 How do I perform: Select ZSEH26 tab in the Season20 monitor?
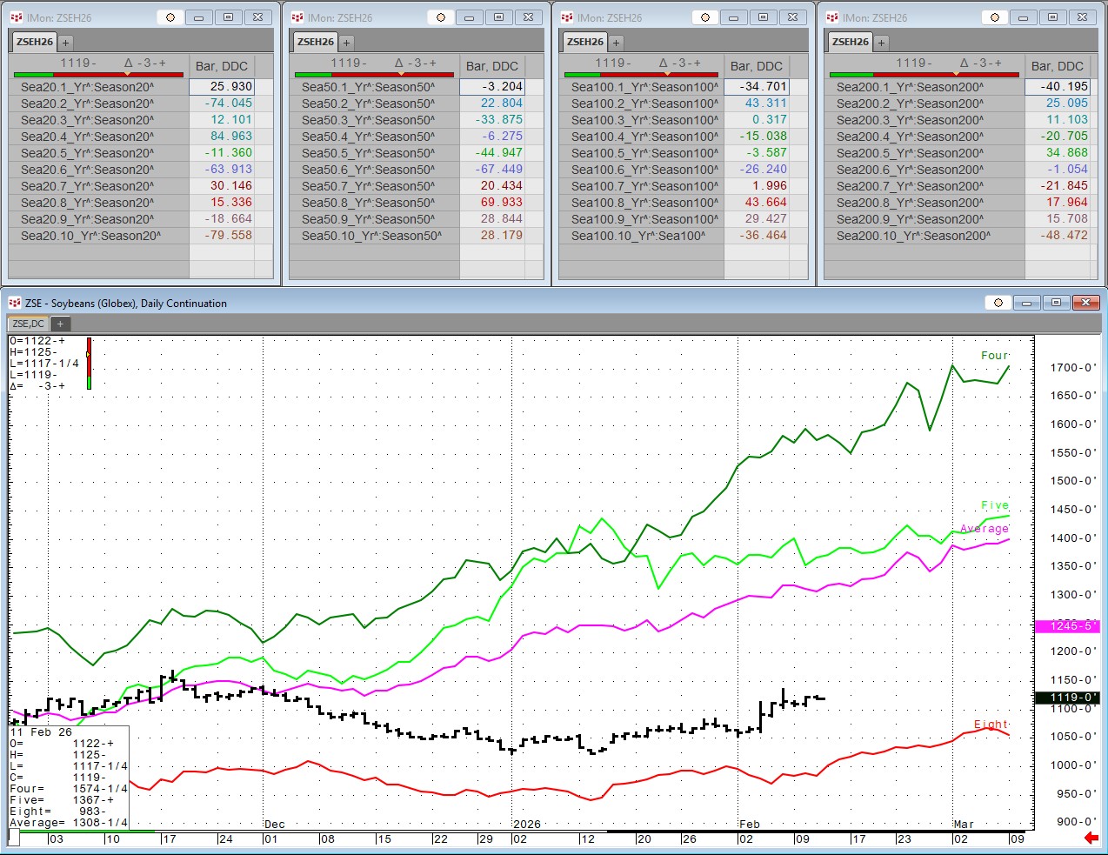coord(35,42)
